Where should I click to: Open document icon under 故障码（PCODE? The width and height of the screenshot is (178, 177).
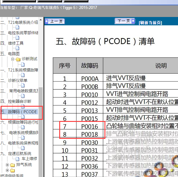tap(23, 117)
